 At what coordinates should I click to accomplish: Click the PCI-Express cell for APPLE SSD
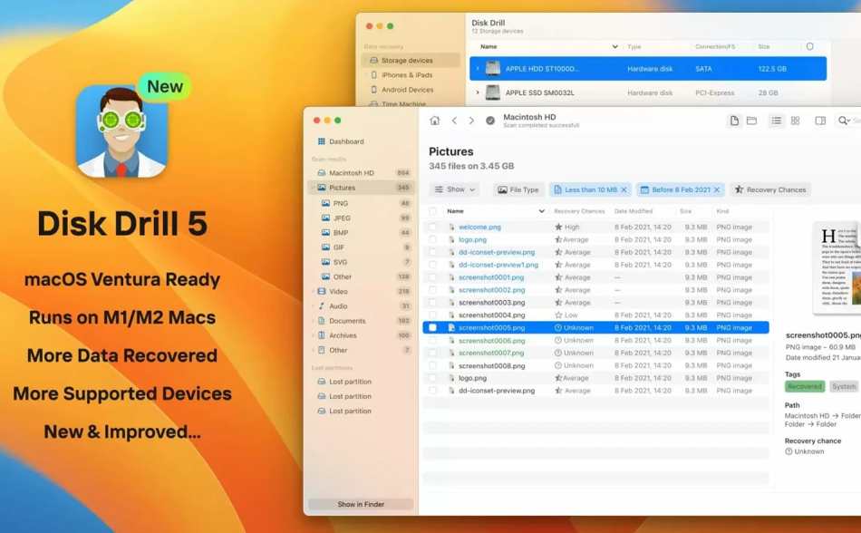(x=714, y=92)
